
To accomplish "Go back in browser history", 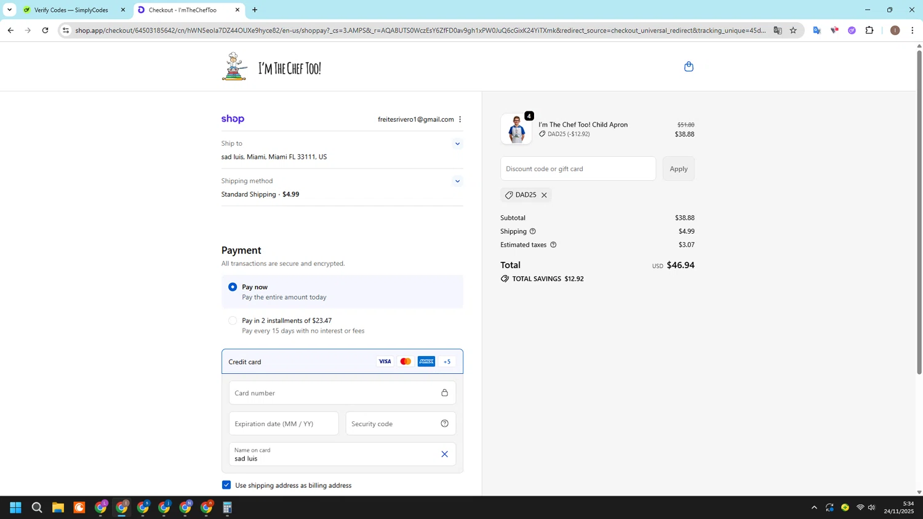I will click(10, 30).
